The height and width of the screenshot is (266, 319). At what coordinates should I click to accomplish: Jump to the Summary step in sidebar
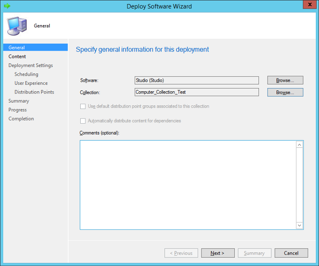(19, 101)
